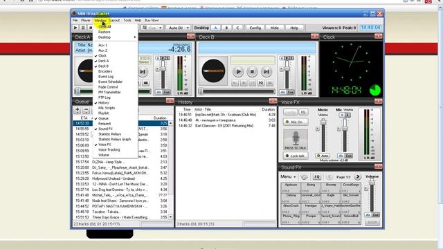Open the Voice FX EQ button
This screenshot has width=443, height=249.
coord(303,112)
